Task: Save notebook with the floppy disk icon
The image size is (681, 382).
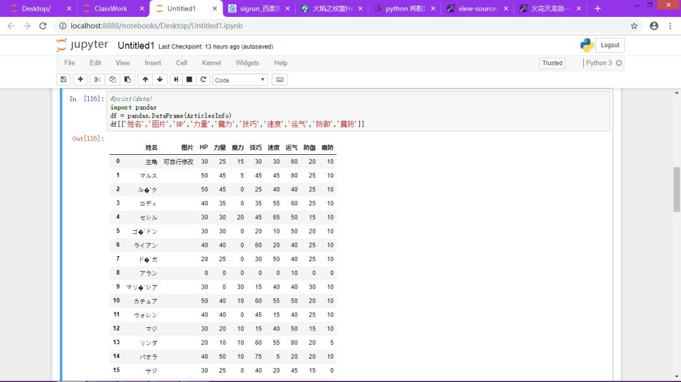Action: pyautogui.click(x=64, y=80)
